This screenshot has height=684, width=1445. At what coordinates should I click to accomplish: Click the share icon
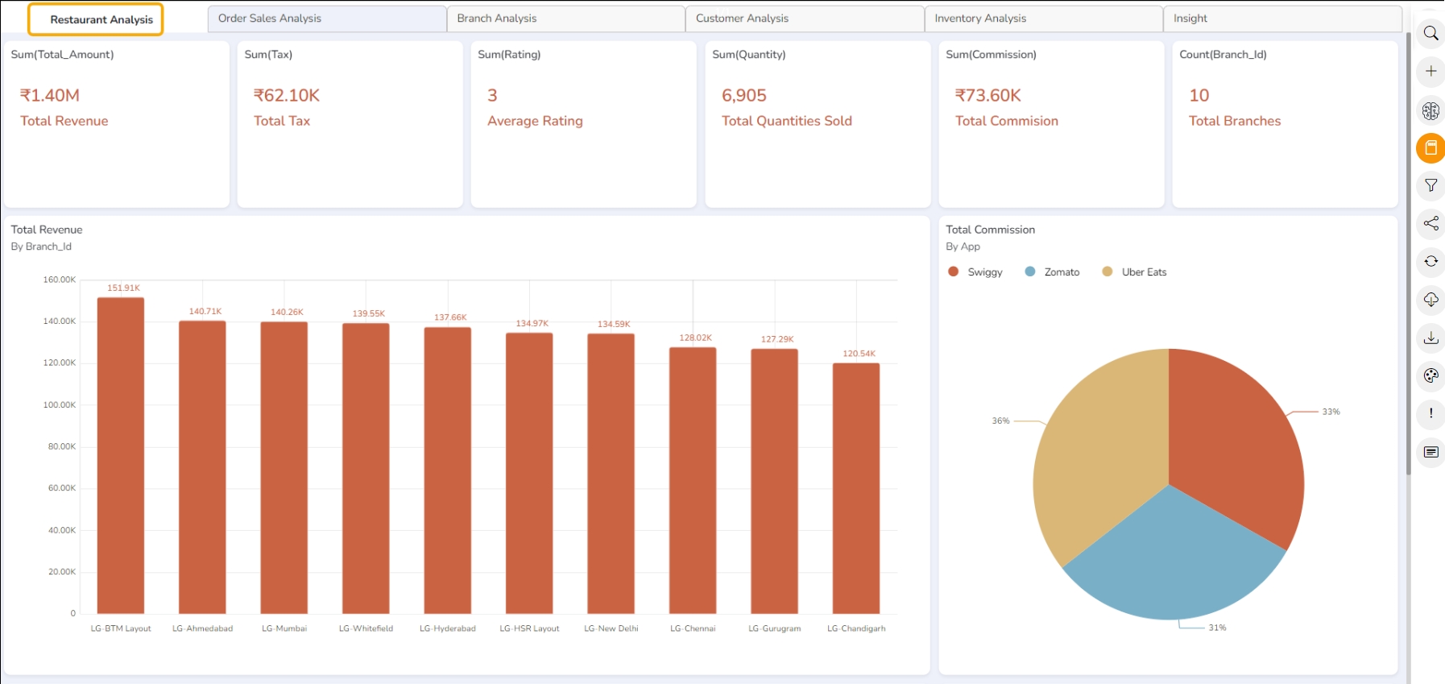[1431, 223]
